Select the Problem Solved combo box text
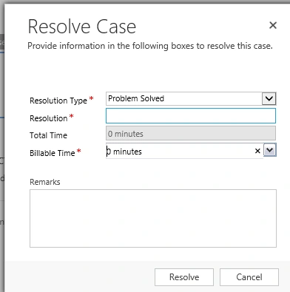Viewport: 290px width, 292px height. [136, 98]
